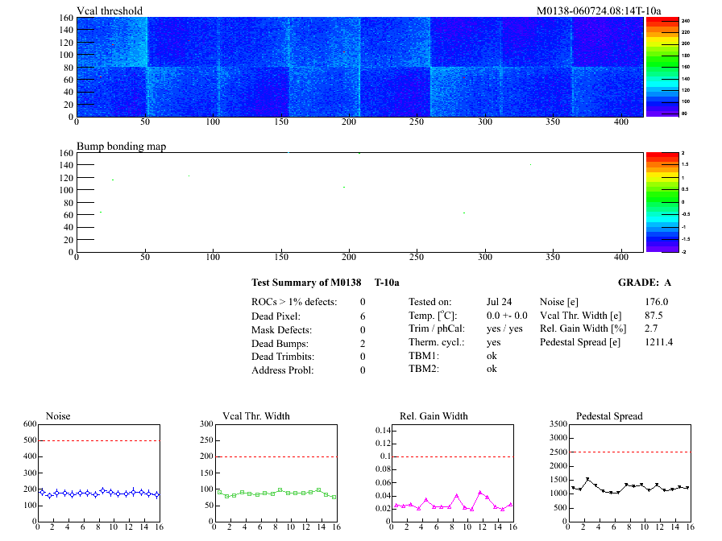Viewport: 722px width, 541px height.
Task: Select the test date 'Jul 24'
Action: [499, 302]
